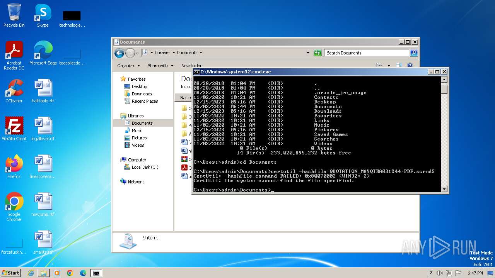Open CCleaner from the desktop

tap(14, 91)
